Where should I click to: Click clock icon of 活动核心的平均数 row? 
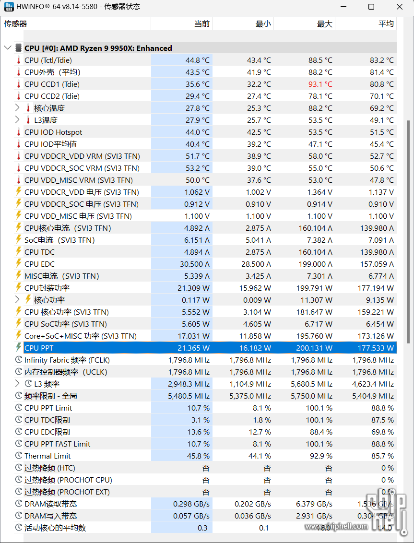point(19,528)
